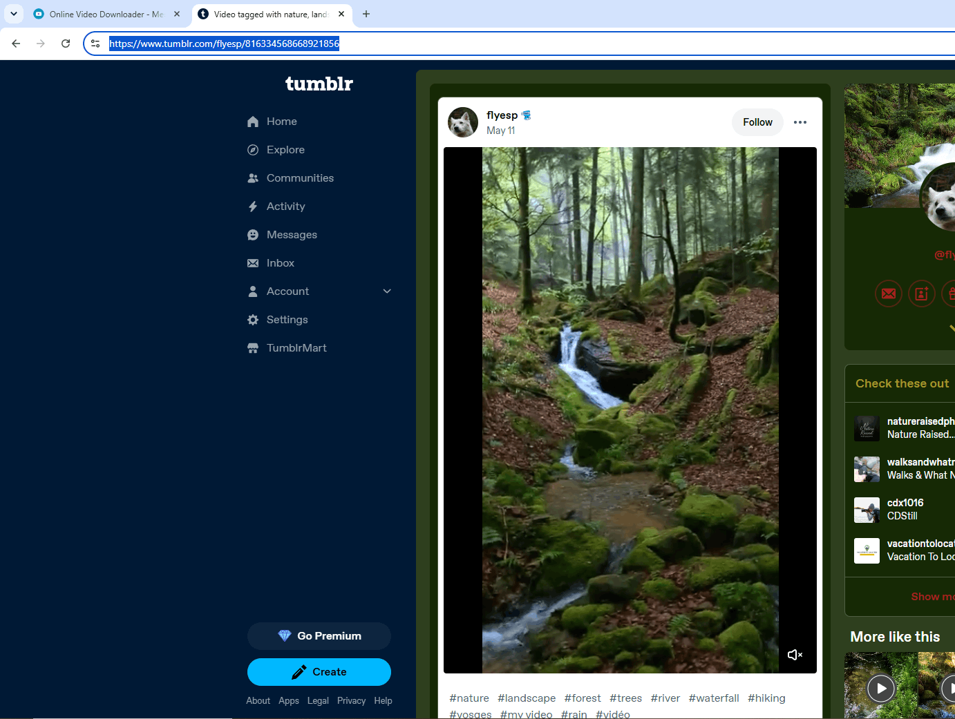Reload the page
Viewport: 955px width, 719px height.
[x=66, y=44]
